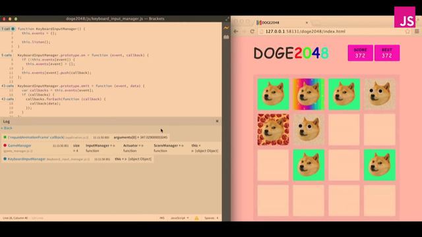This screenshot has height=237, width=422.
Task: Click the INS insert-mode indicator
Action: coord(162,218)
